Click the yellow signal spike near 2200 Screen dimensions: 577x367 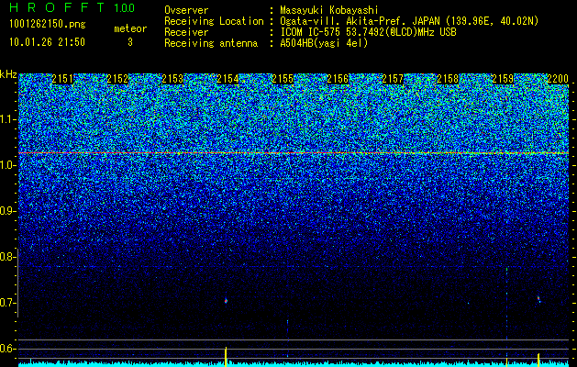538,360
